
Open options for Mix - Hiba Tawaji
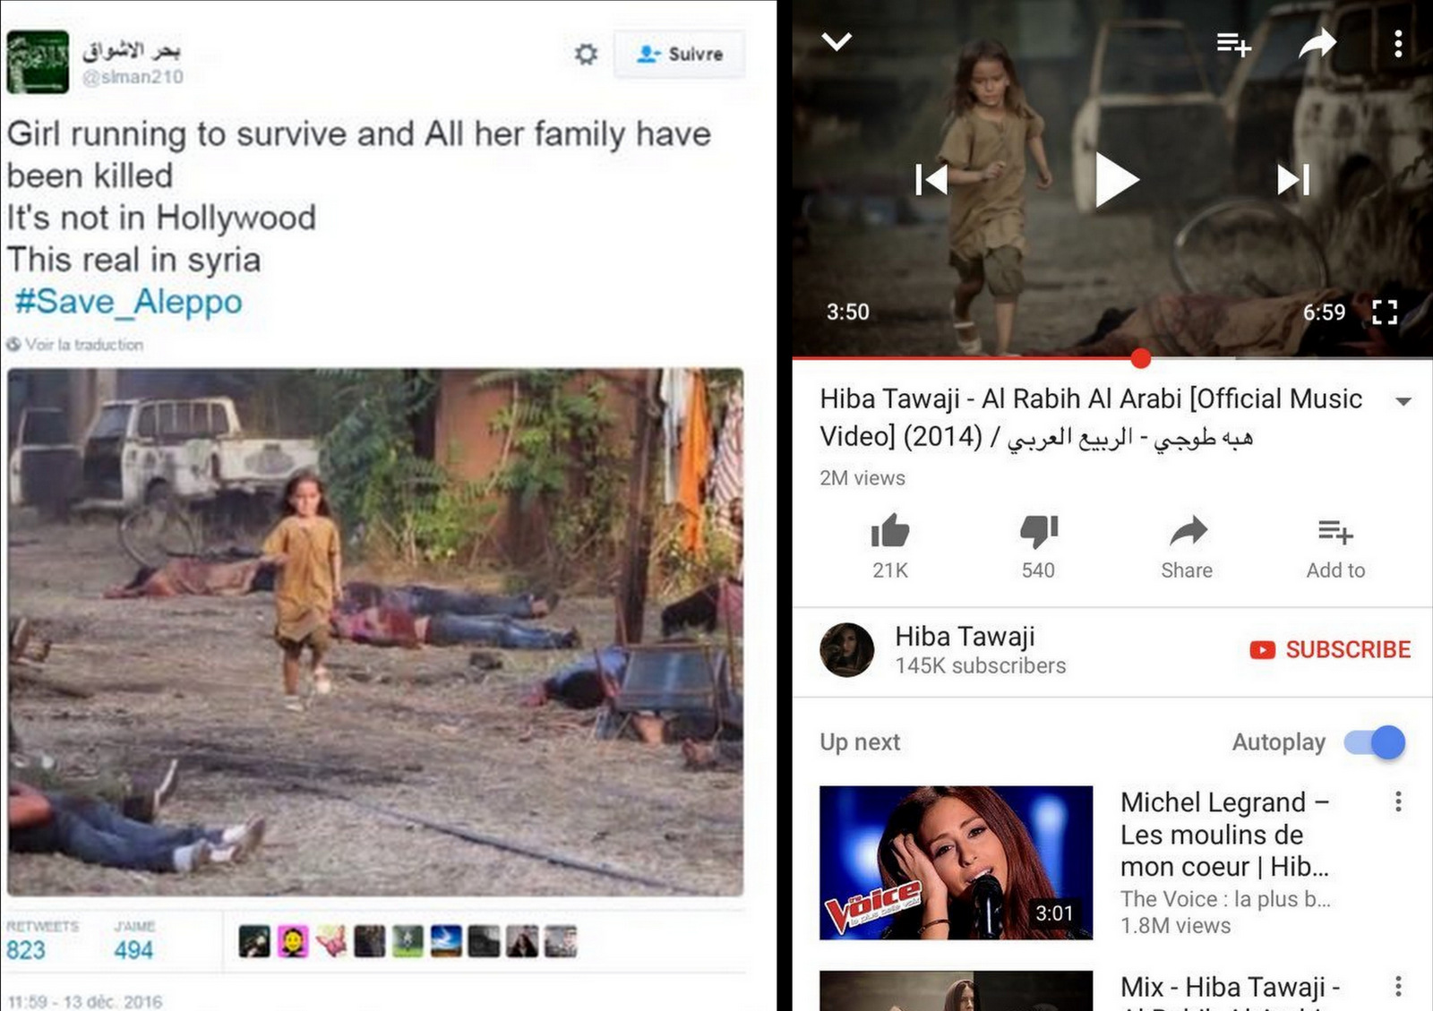1398,986
